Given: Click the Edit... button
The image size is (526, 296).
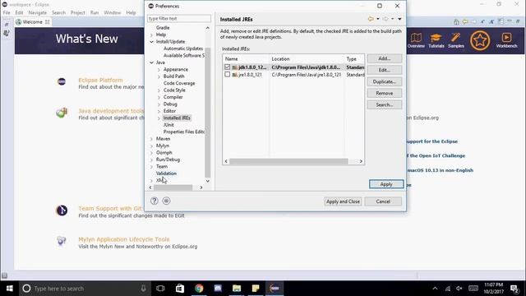Looking at the screenshot, I should point(385,70).
